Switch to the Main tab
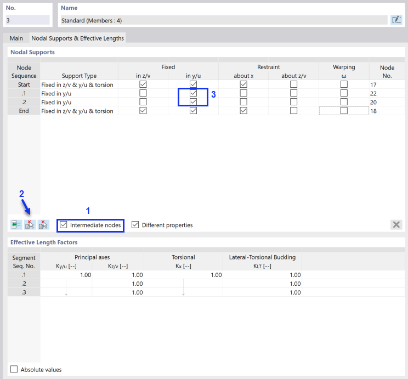Screen dimensions: 408x379 [x=16, y=38]
